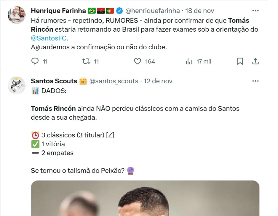Reply to Henrique Farinha's tweet
The height and width of the screenshot is (216, 278).
coord(35,61)
